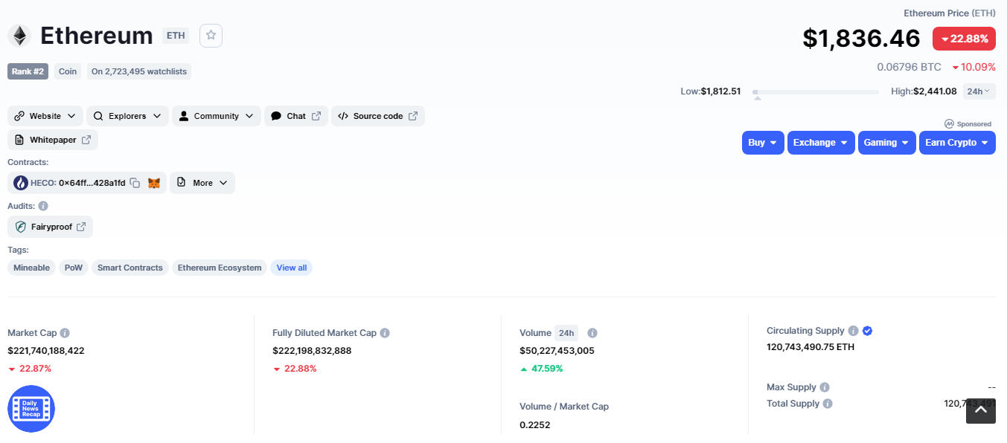
Task: Add Ethereum to watchlist with star icon
Action: [x=211, y=35]
